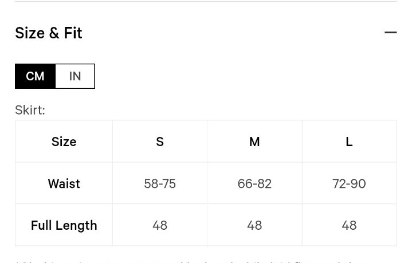
Task: Click the 48 length under size S
Action: point(160,225)
